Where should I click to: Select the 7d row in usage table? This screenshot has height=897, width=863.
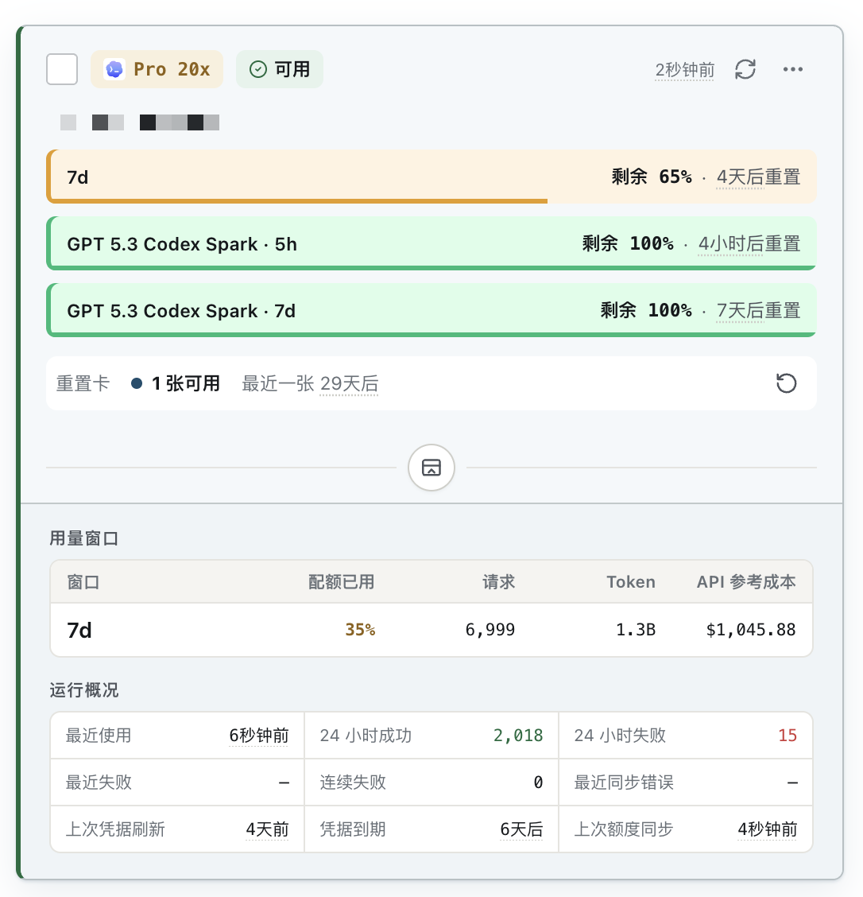pyautogui.click(x=431, y=630)
